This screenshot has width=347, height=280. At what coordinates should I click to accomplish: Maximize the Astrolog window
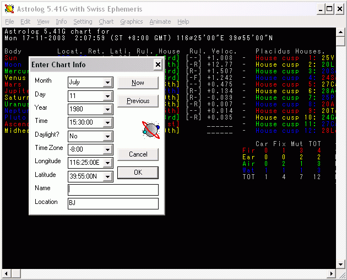[329, 9]
